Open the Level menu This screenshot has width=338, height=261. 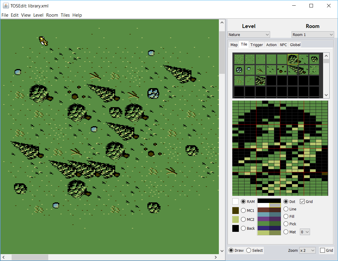[38, 15]
